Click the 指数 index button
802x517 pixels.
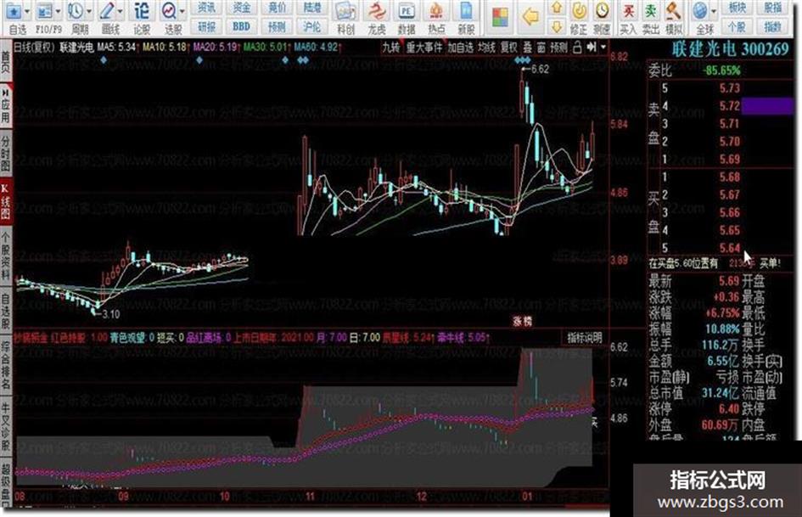[773, 26]
